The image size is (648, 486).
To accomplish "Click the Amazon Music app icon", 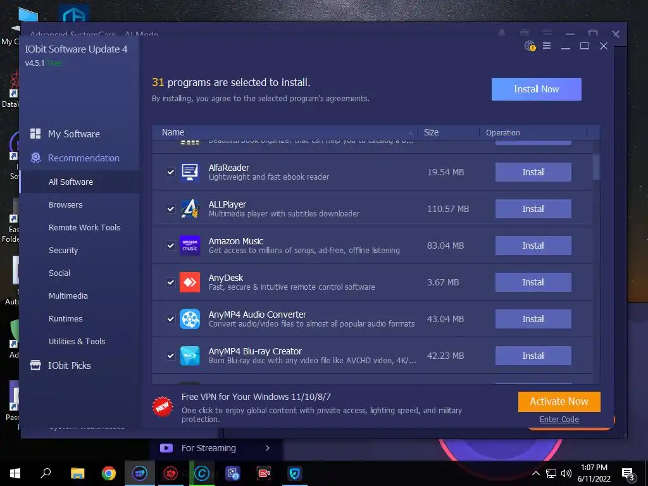I will click(x=190, y=246).
